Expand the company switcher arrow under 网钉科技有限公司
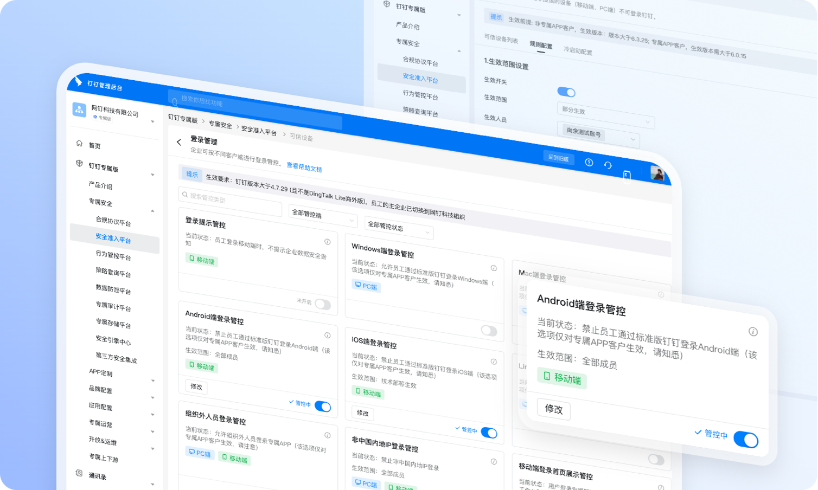 pos(152,121)
